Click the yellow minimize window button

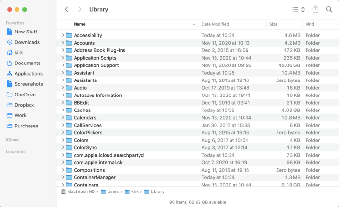point(17,9)
